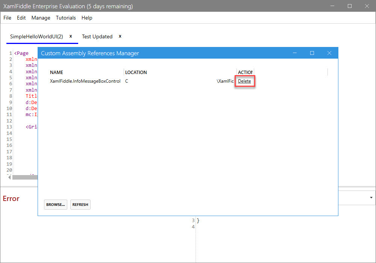Click the editor scrollbar left arrow
This screenshot has width=376, height=263.
(x=9, y=177)
